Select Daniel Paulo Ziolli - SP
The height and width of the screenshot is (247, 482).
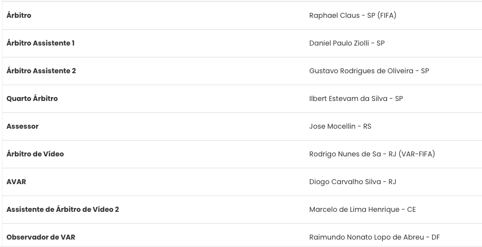point(346,43)
